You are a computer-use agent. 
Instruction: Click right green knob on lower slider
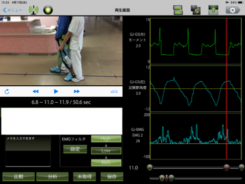(171, 178)
